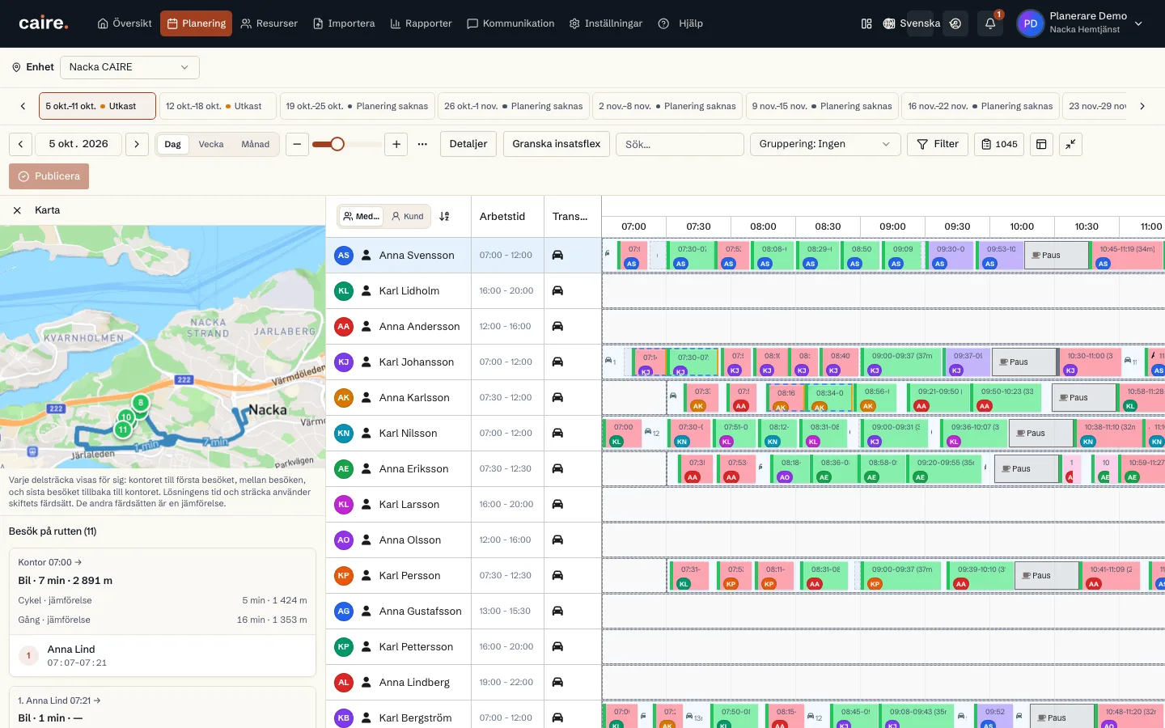Select the Med... employee view toggle
This screenshot has width=1165, height=728.
click(361, 216)
